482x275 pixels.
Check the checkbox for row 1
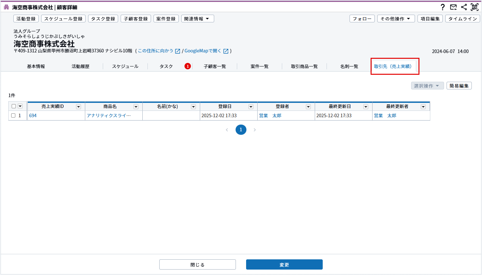coord(13,116)
